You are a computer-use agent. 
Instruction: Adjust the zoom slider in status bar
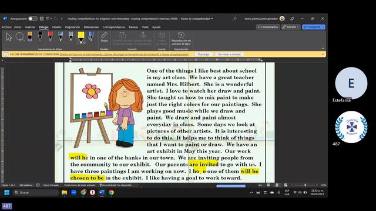click(305, 185)
